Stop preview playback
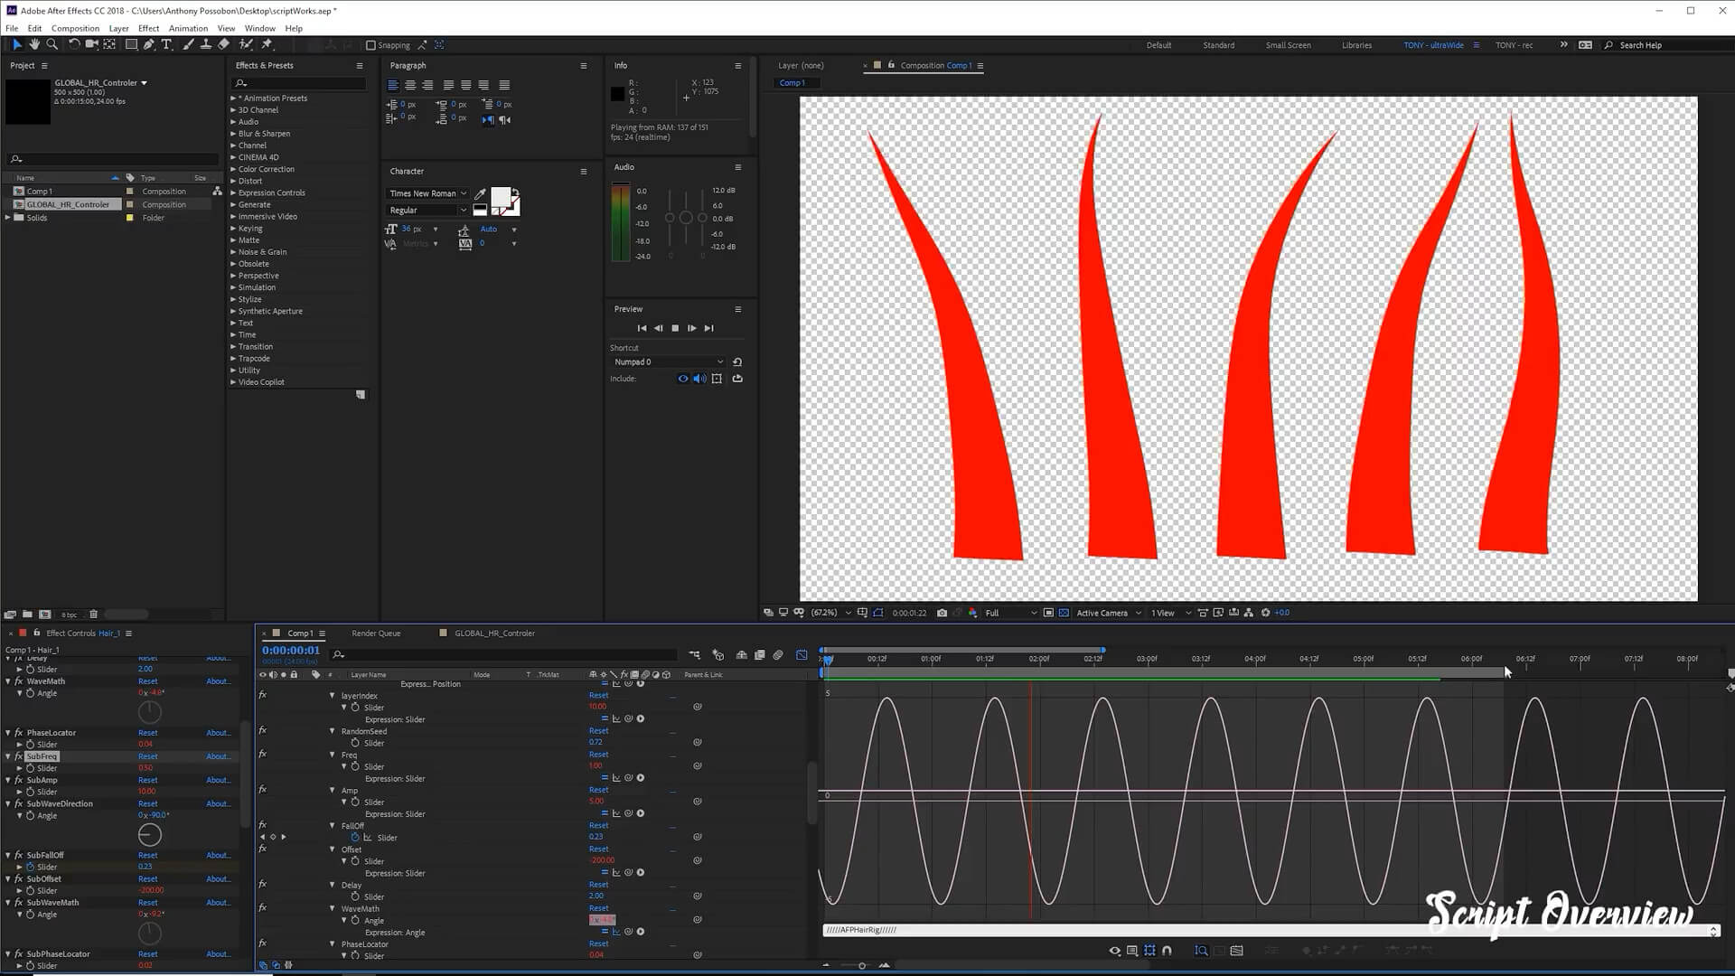Screen dimensions: 1735x976 675,328
